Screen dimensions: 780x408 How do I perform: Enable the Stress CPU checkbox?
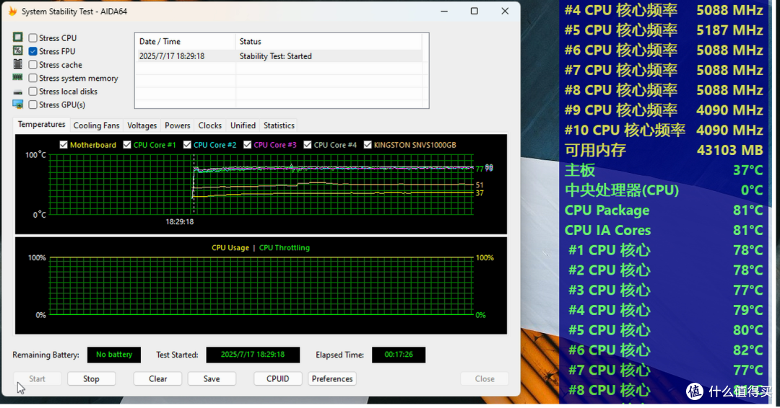point(33,38)
